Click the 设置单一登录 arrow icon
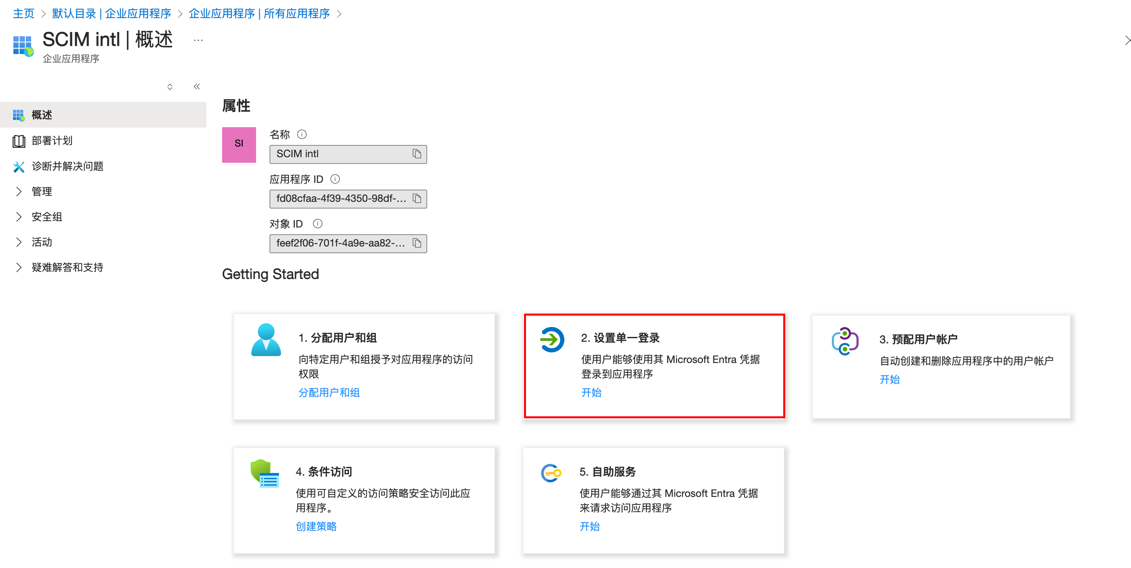Screen dimensions: 1131x568 pos(551,339)
